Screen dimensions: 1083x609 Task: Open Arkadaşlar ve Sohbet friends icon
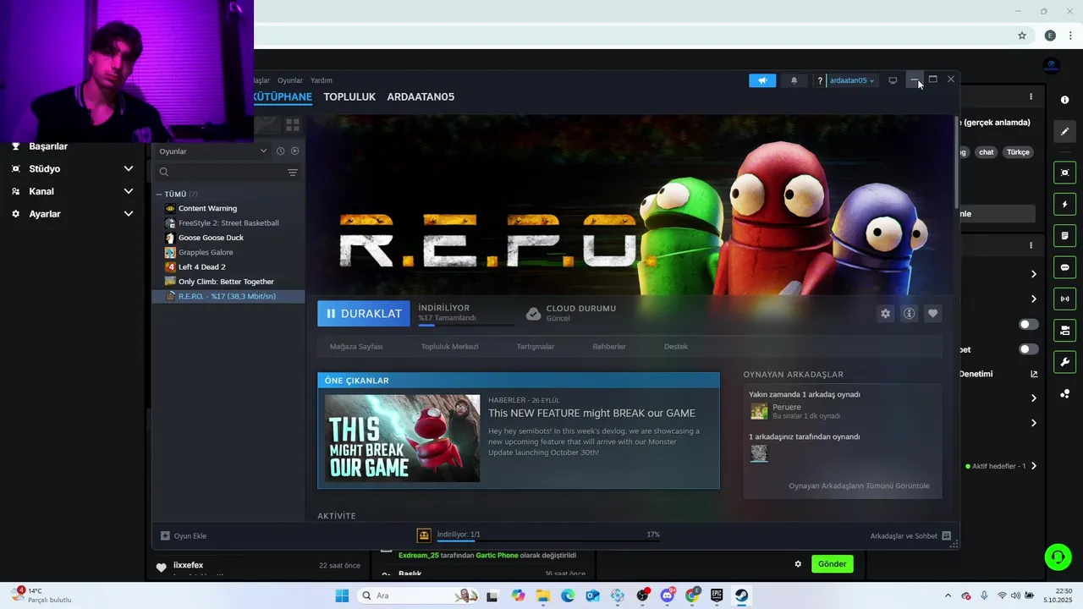[x=946, y=535]
